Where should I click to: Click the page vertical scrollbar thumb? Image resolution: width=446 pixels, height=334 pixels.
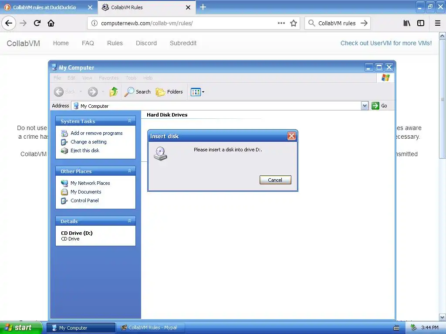[x=443, y=99]
